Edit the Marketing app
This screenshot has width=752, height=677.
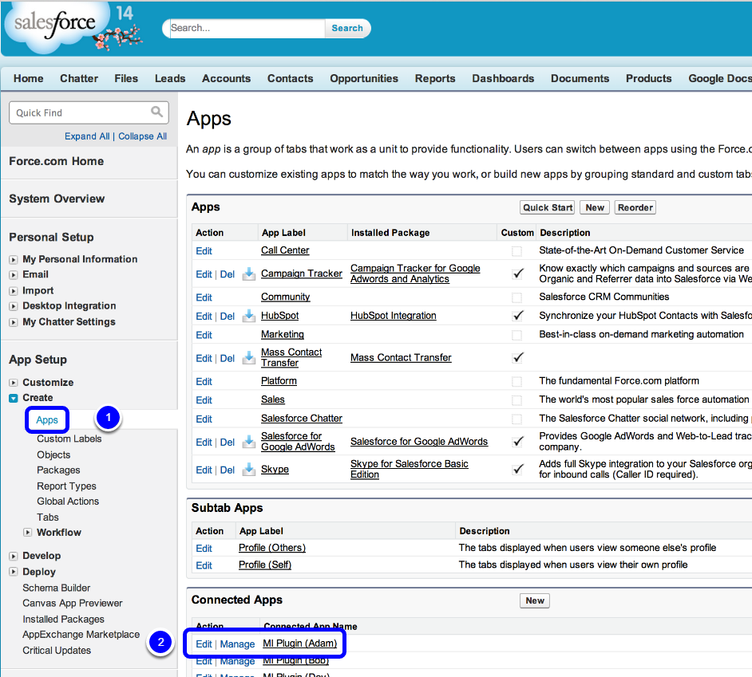(204, 334)
